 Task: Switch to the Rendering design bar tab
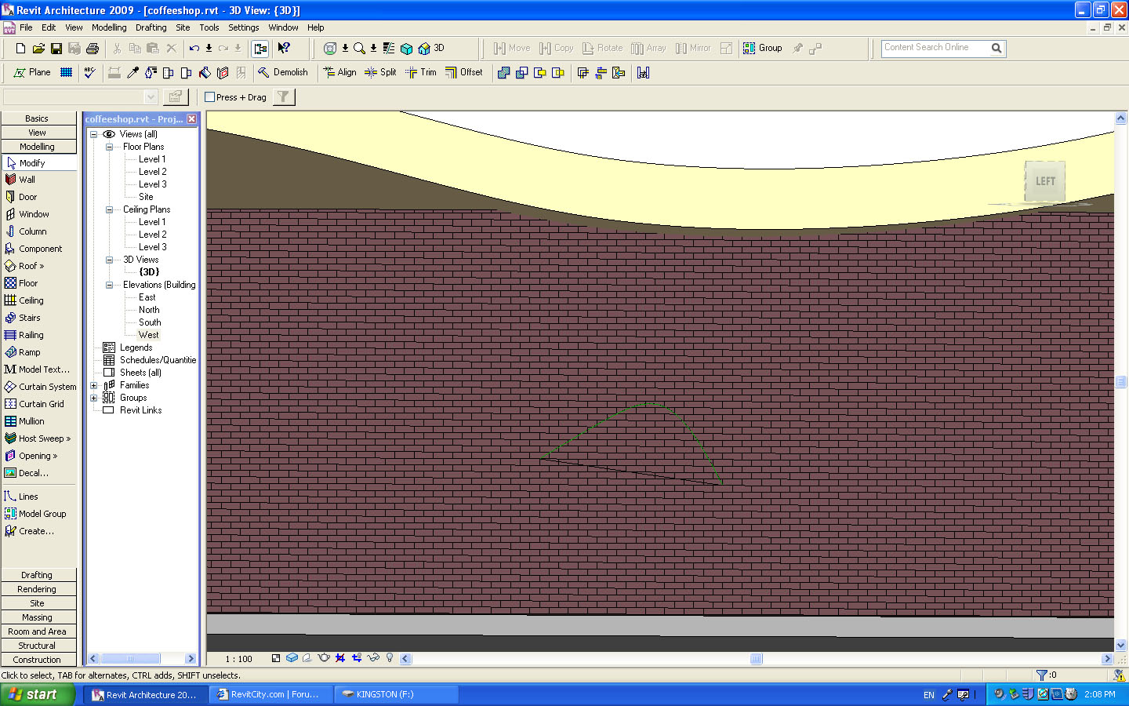37,589
